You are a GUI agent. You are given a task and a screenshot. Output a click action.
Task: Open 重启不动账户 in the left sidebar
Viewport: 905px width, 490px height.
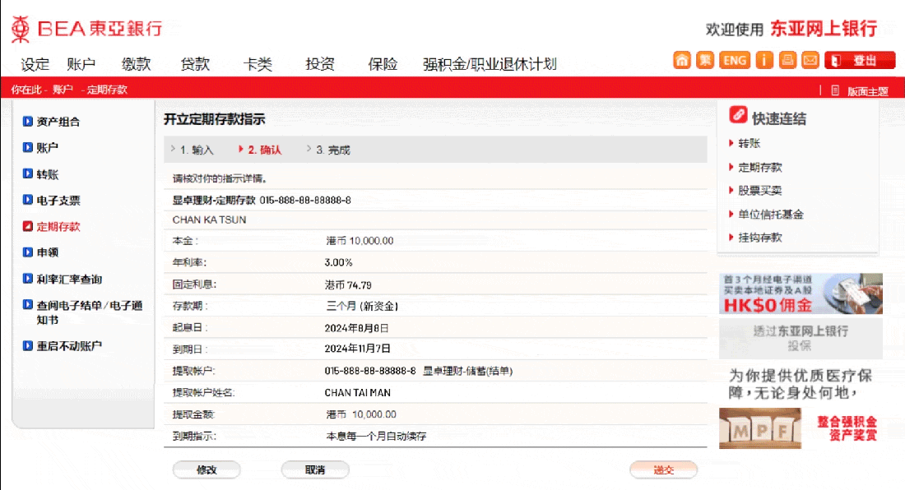pyautogui.click(x=68, y=346)
